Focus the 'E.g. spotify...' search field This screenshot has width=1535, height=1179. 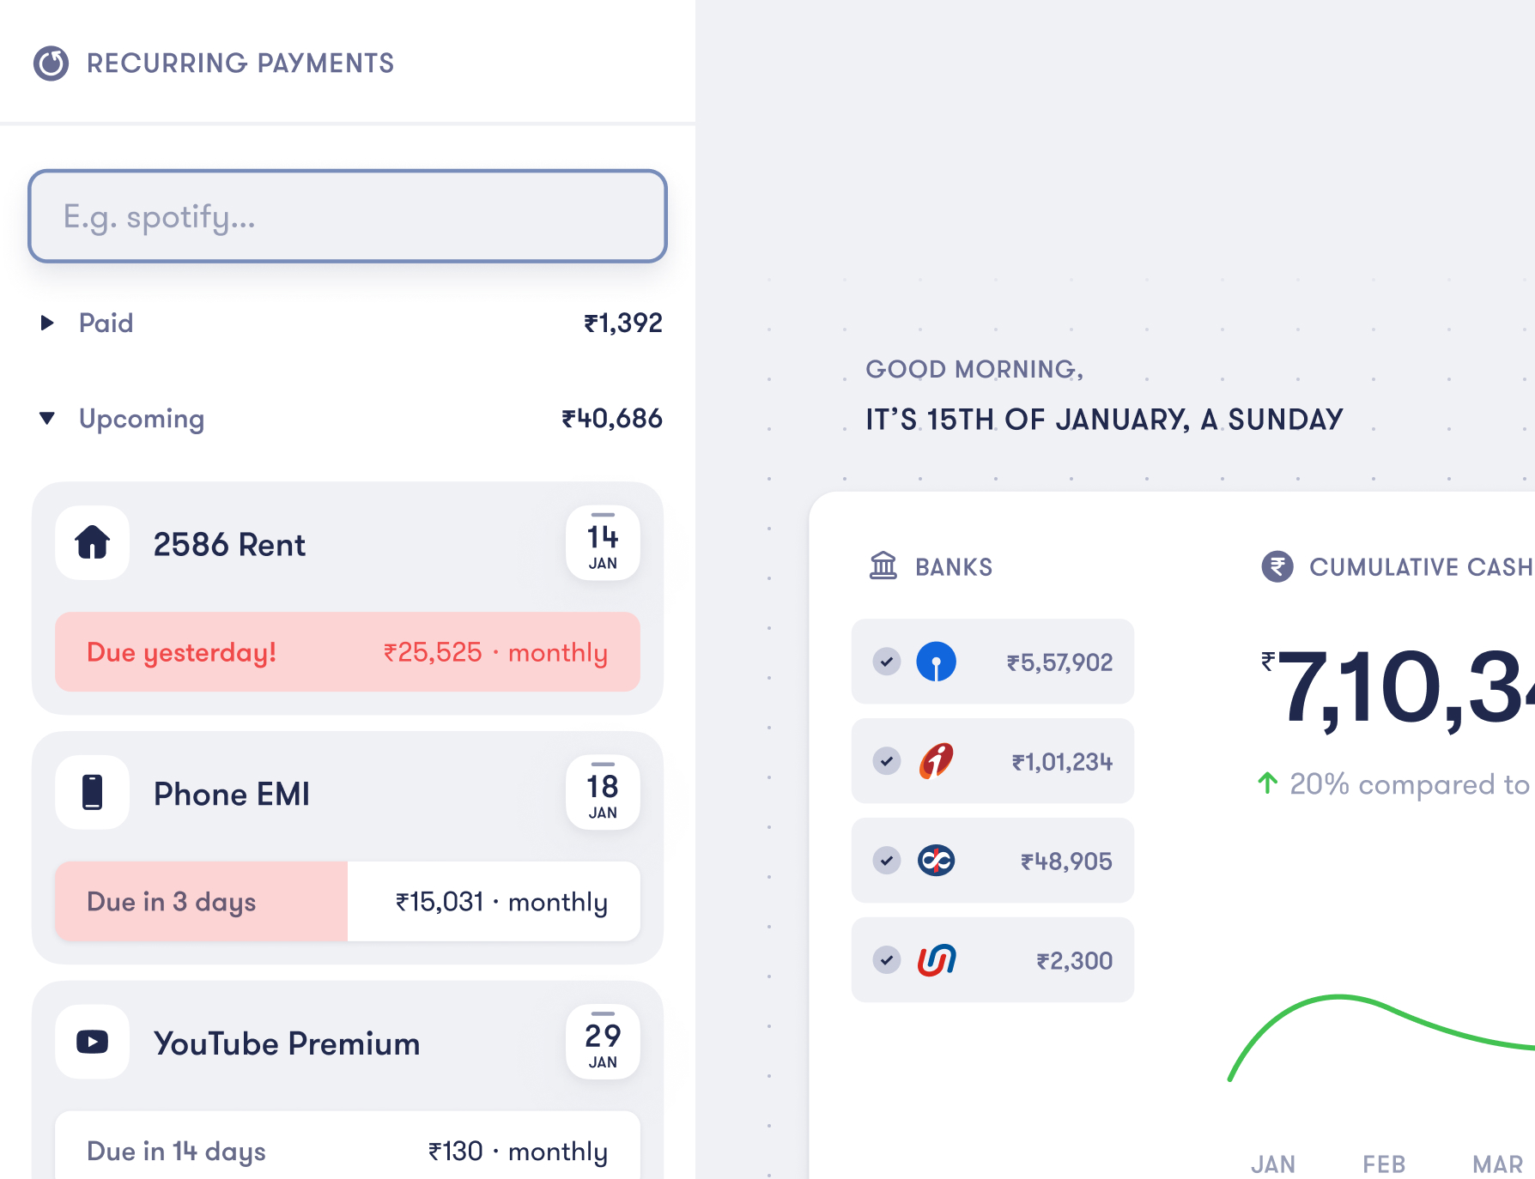[x=348, y=216]
